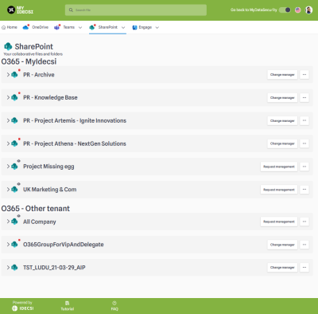The height and width of the screenshot is (314, 318).
Task: Open more options for PR - Project Athena
Action: tap(304, 143)
